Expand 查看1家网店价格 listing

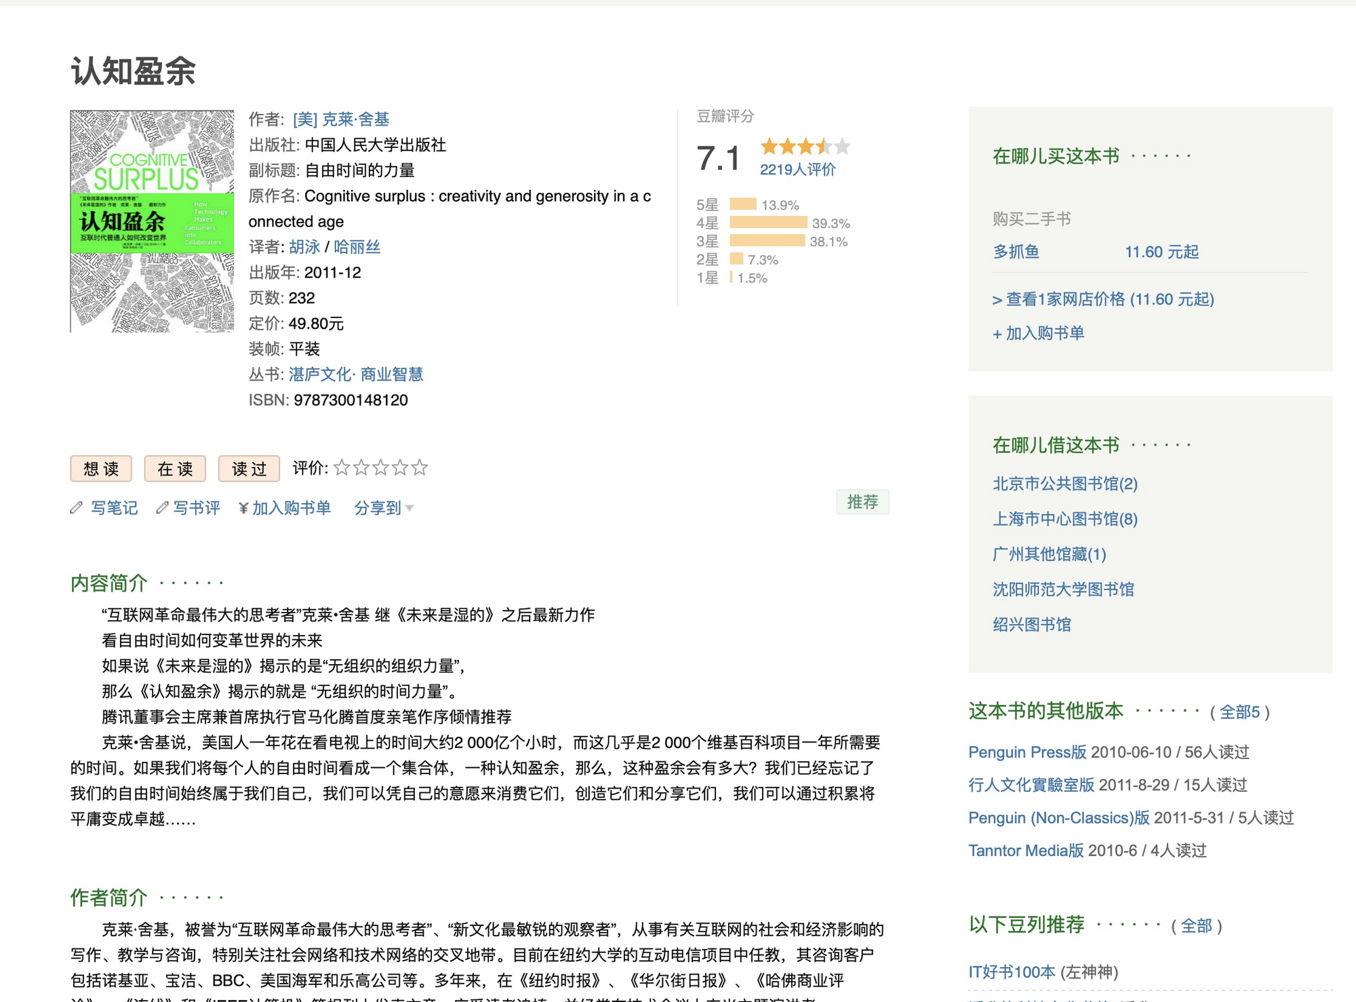coord(1102,299)
